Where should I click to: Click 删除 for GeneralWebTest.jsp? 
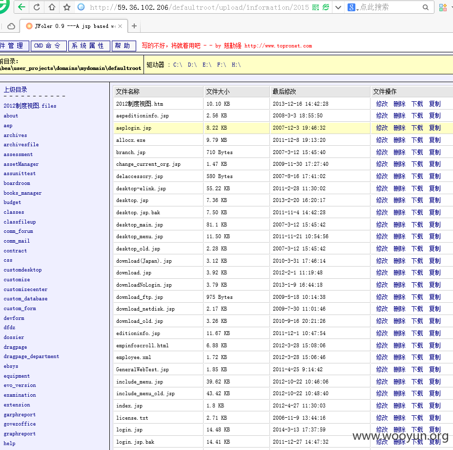click(x=399, y=369)
